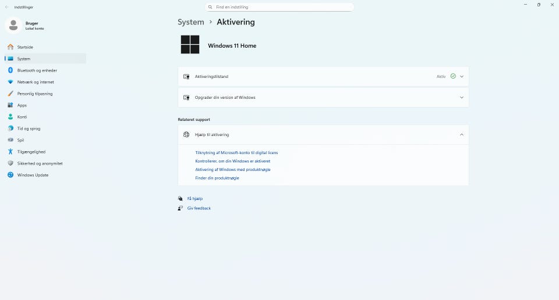Click the Relateret support heading
559x300 pixels.
tap(194, 120)
